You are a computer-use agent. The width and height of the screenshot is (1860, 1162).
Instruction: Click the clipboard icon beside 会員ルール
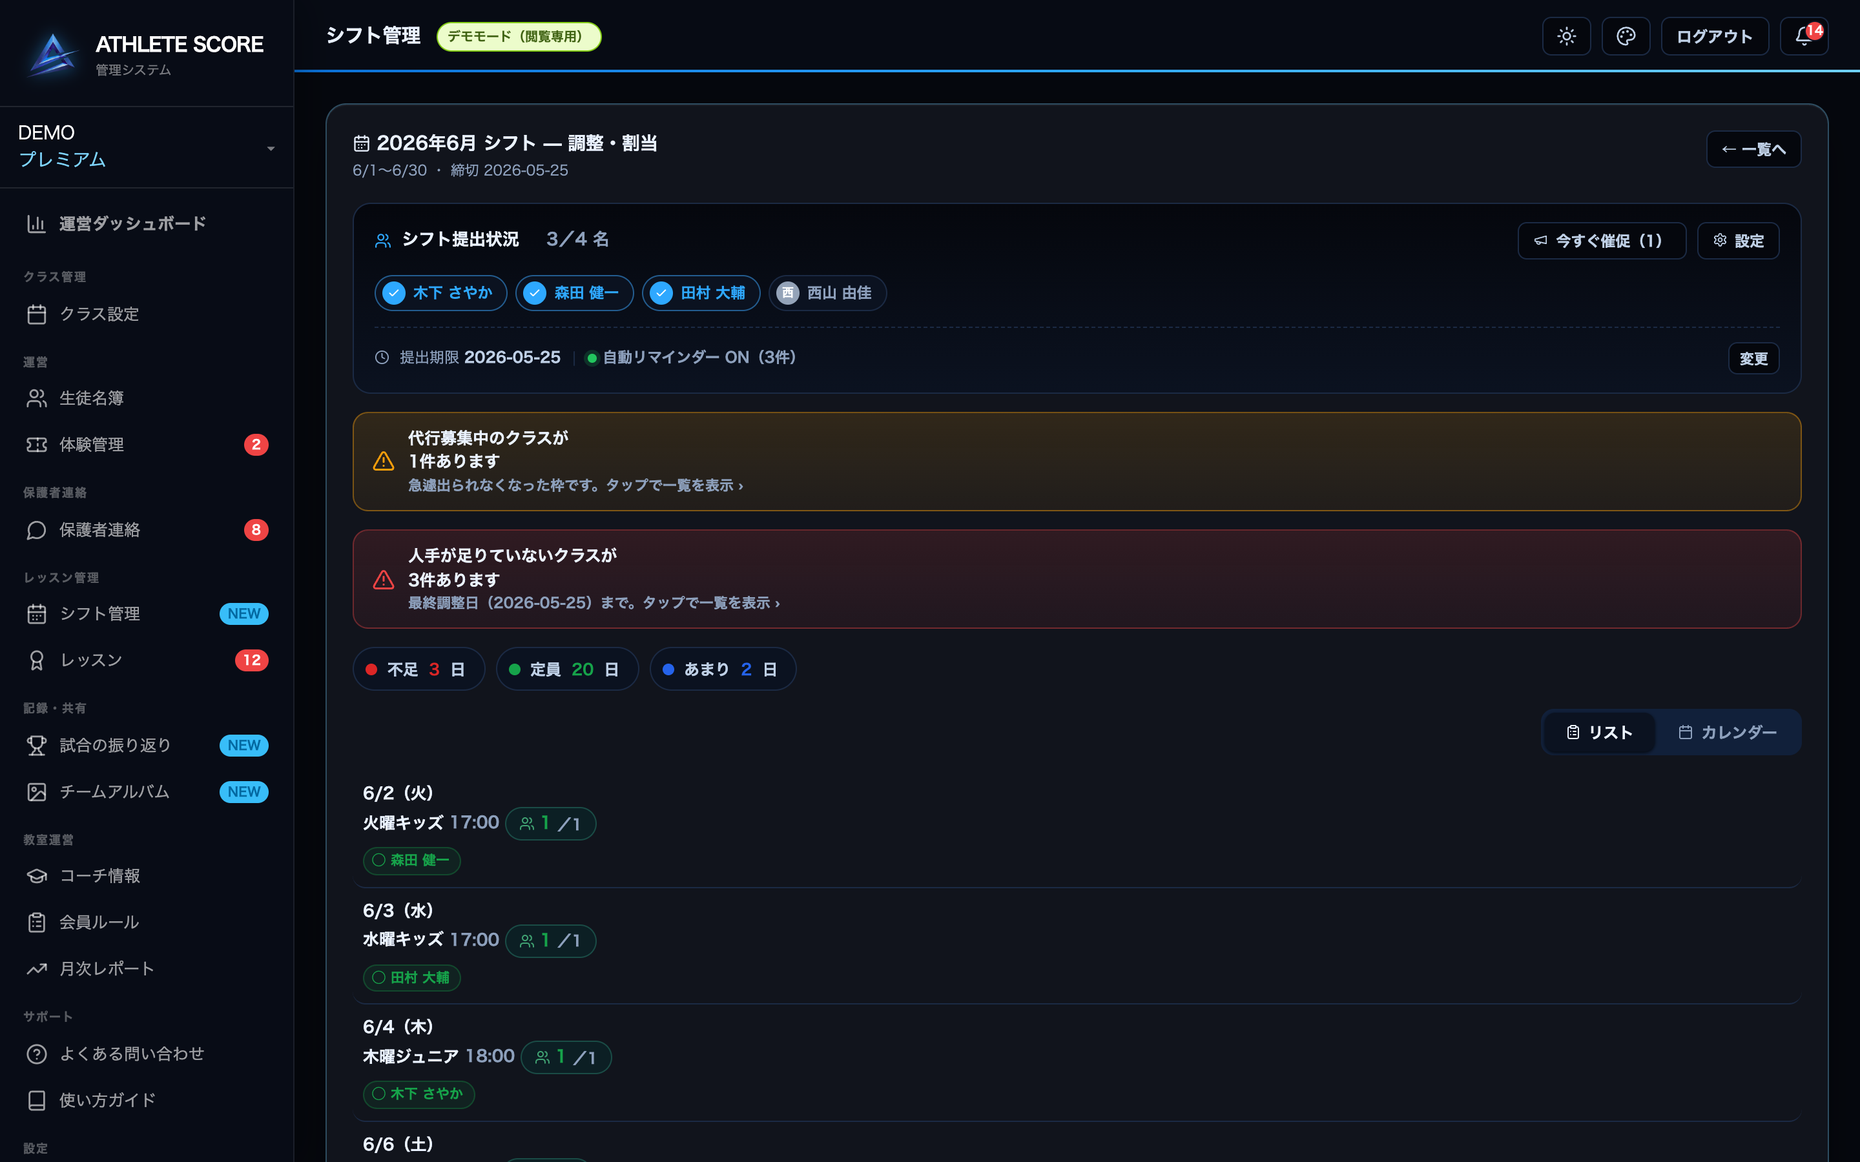coord(36,922)
